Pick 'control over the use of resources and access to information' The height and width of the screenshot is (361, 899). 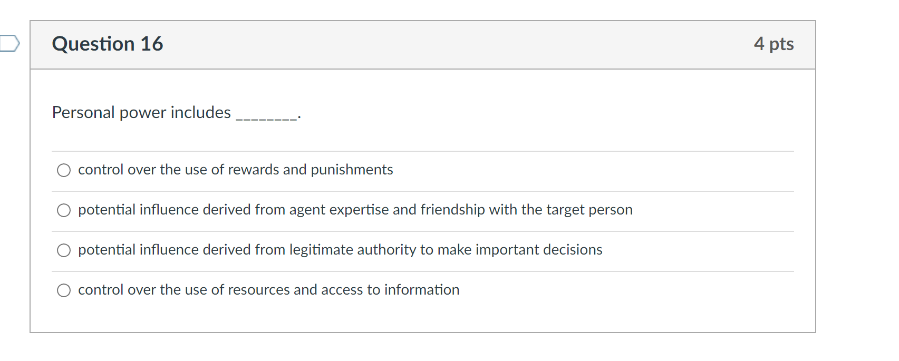coord(268,289)
